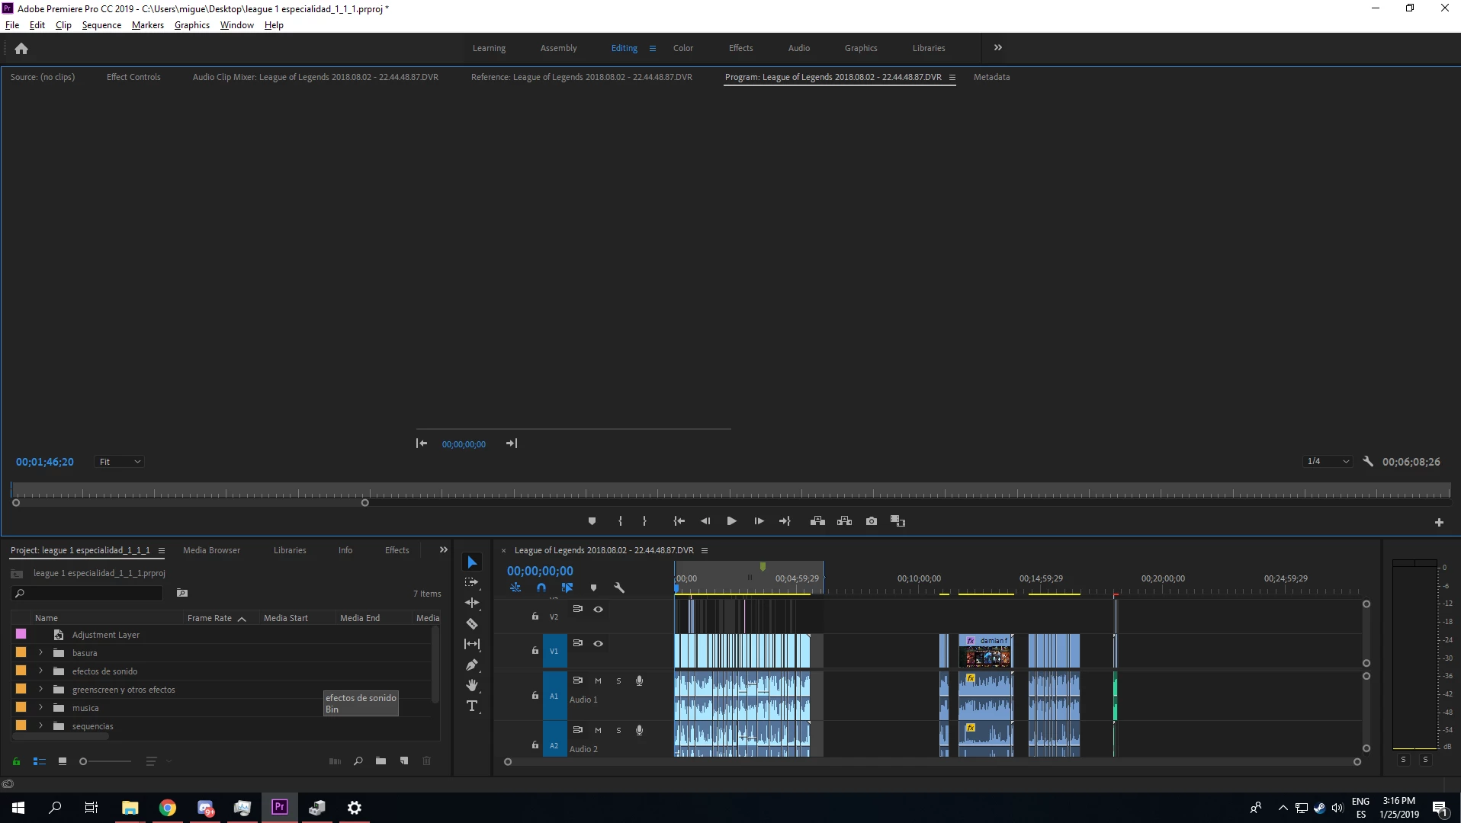Image resolution: width=1461 pixels, height=823 pixels.
Task: Select the Pen tool
Action: point(472,664)
